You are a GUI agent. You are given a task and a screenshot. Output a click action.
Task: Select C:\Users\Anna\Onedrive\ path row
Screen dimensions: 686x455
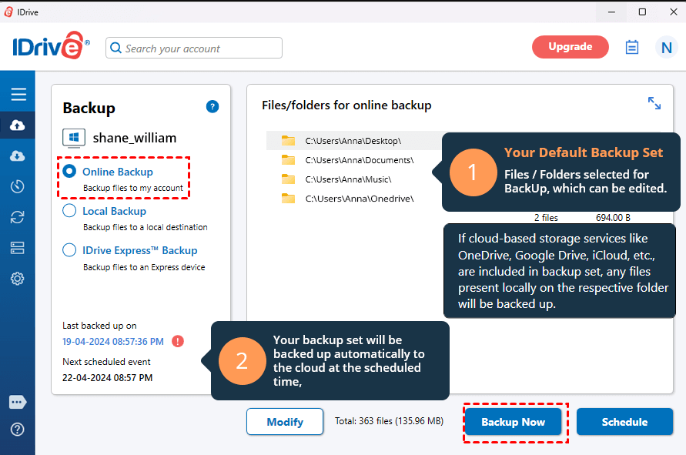(360, 199)
